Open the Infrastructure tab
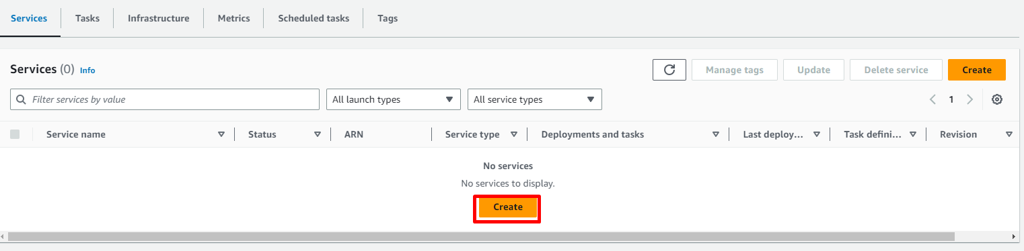 pyautogui.click(x=159, y=18)
